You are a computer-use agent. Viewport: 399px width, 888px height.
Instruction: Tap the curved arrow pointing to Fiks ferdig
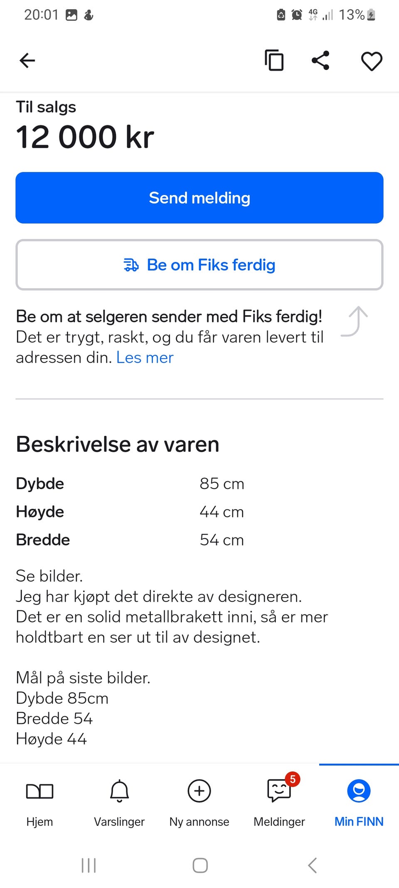(x=355, y=321)
